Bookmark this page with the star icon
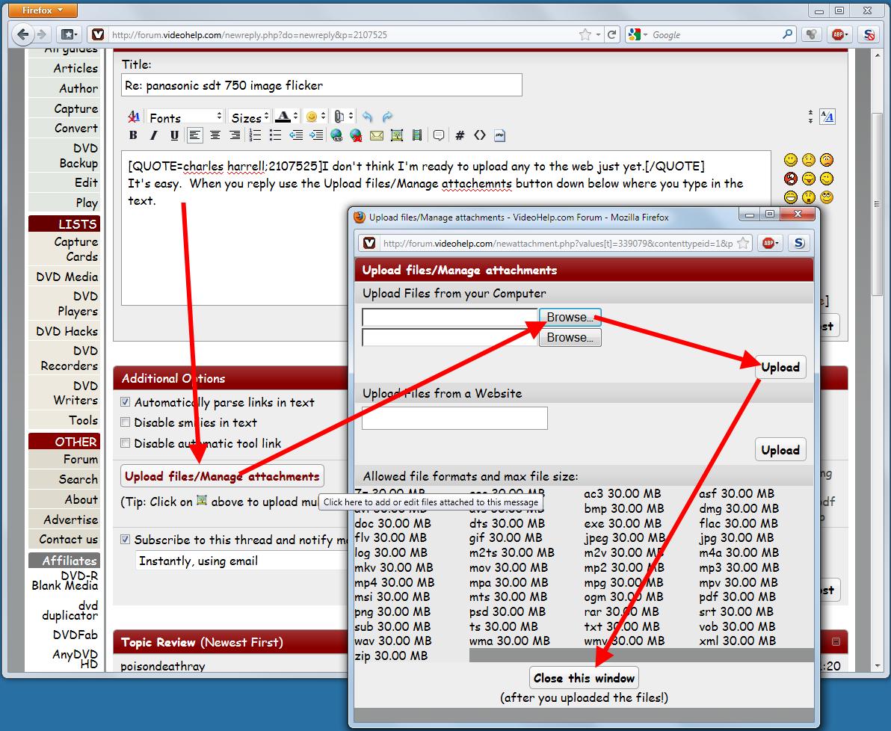 pos(585,34)
